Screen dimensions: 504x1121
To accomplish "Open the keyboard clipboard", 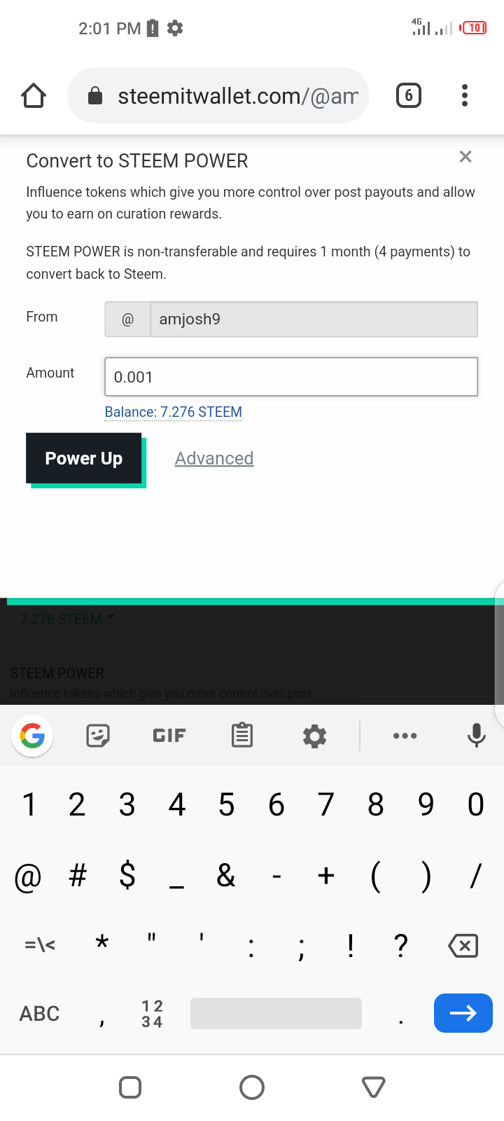I will pos(242,736).
